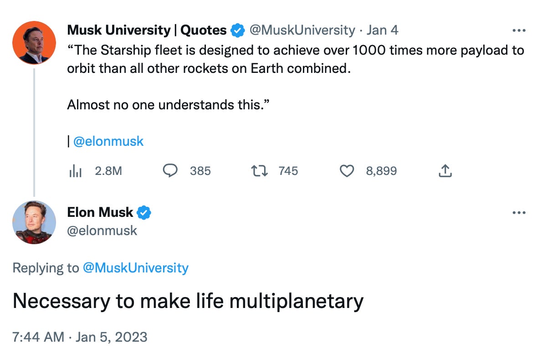Open more options on Elon Musk reply
This screenshot has width=542, height=359.
[519, 213]
